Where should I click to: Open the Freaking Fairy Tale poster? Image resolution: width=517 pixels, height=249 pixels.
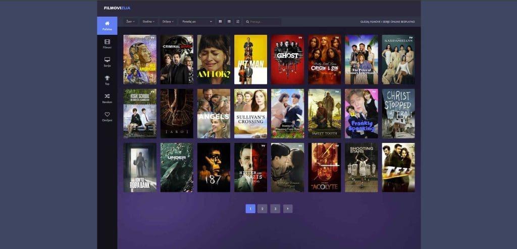288,114
